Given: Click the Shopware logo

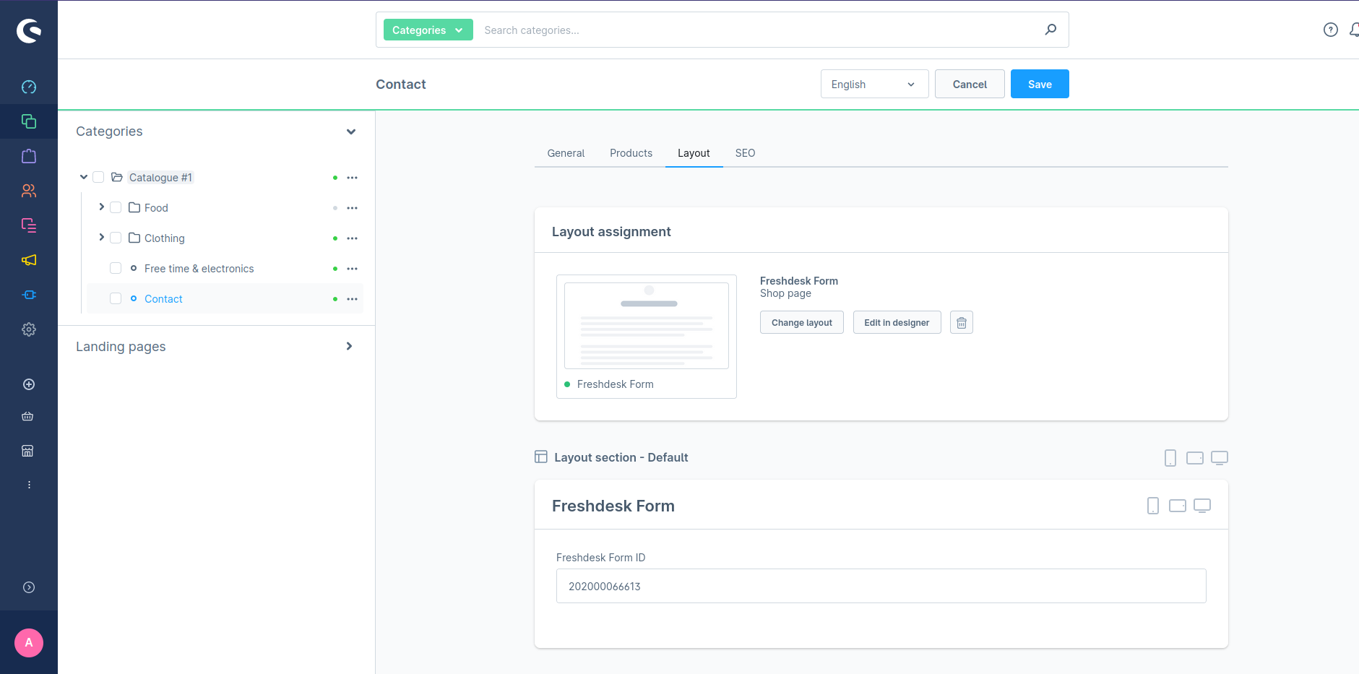Looking at the screenshot, I should click(29, 30).
